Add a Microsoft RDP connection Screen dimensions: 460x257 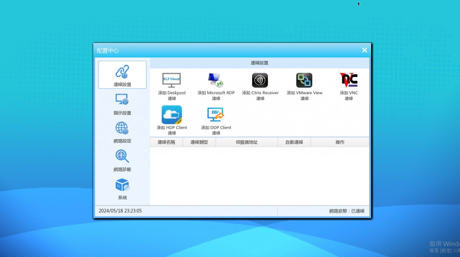(216, 87)
